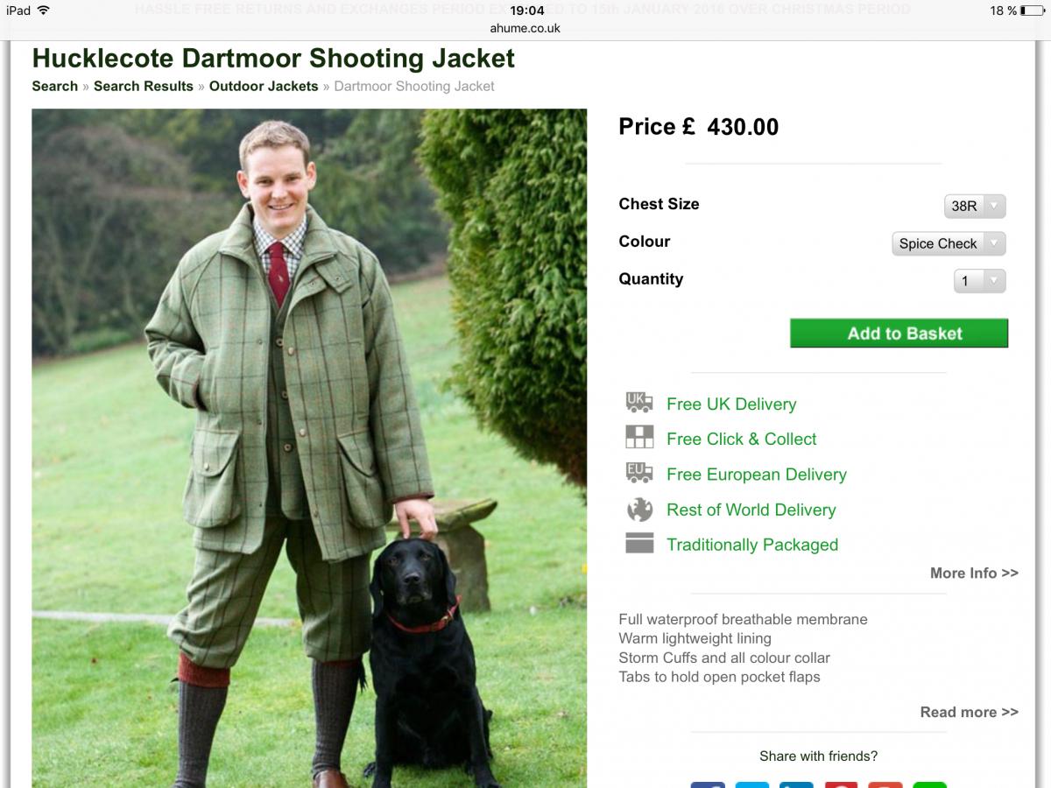Screen dimensions: 1051x788
Task: Tap the shooting jacket product photo
Action: pyautogui.click(x=309, y=448)
